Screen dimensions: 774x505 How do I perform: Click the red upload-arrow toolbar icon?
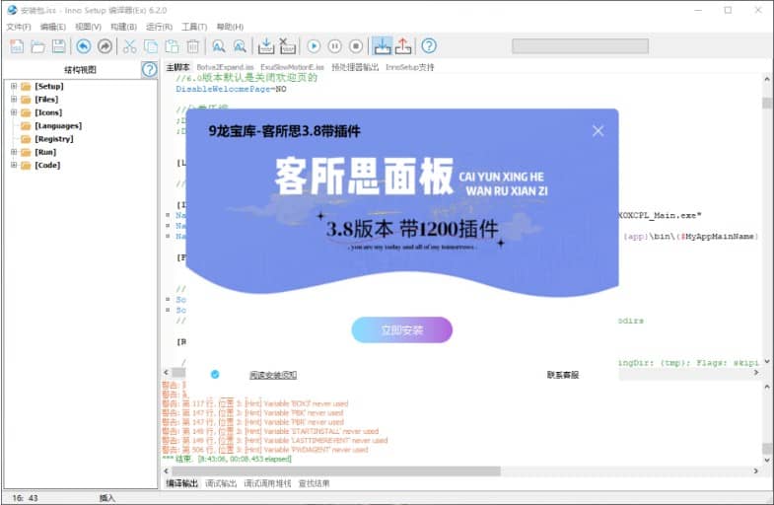pyautogui.click(x=403, y=46)
